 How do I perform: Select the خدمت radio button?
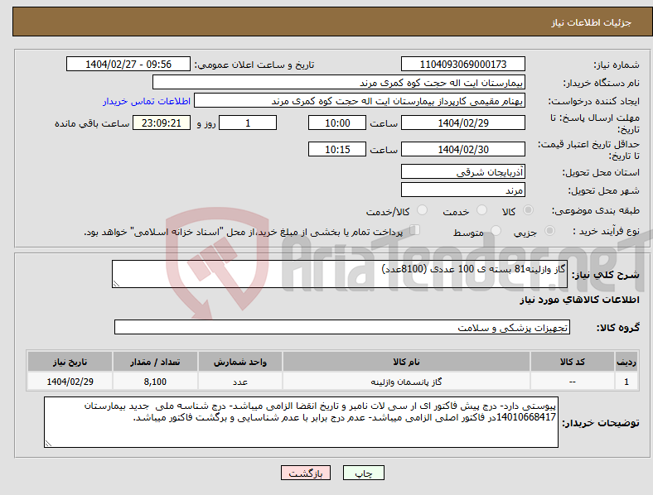tap(481, 210)
